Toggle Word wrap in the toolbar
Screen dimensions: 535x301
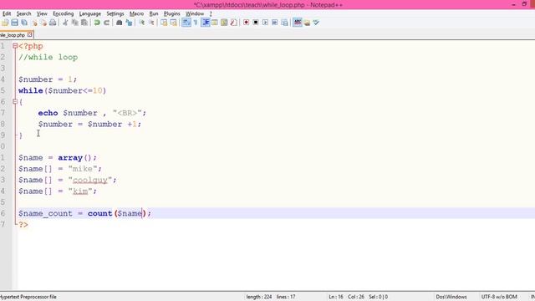pos(186,23)
